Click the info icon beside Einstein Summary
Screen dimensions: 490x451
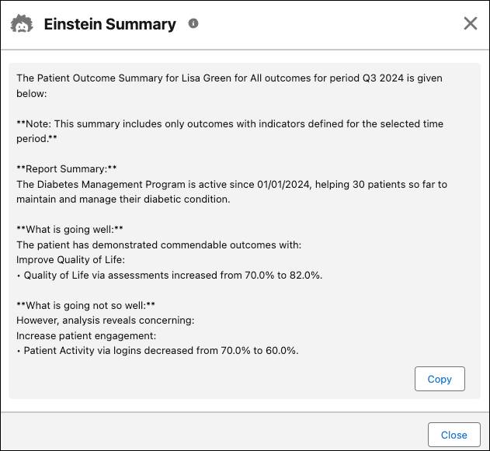coord(193,23)
